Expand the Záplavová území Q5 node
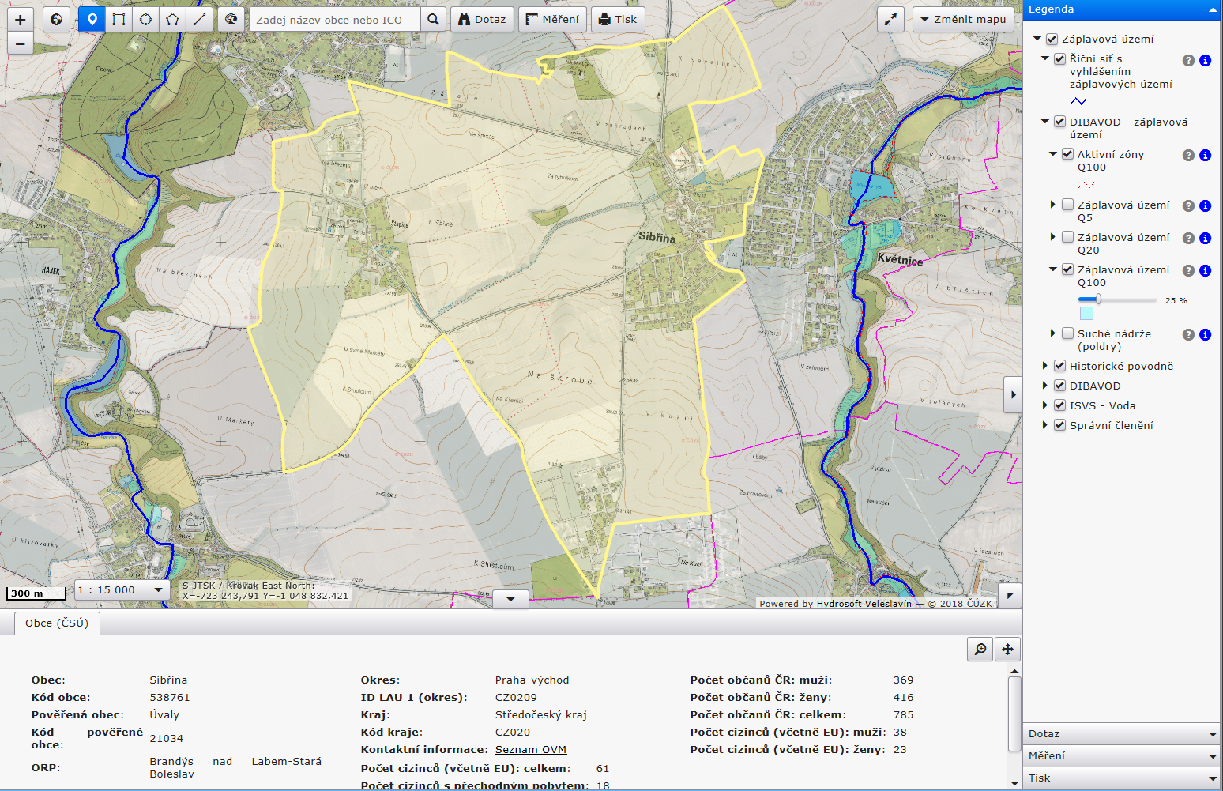The height and width of the screenshot is (791, 1223). (x=1053, y=205)
